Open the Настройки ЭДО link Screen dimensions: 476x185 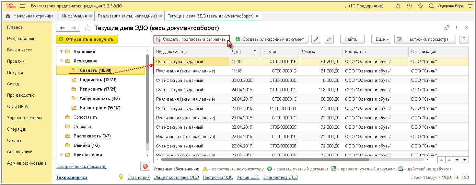click(x=218, y=177)
